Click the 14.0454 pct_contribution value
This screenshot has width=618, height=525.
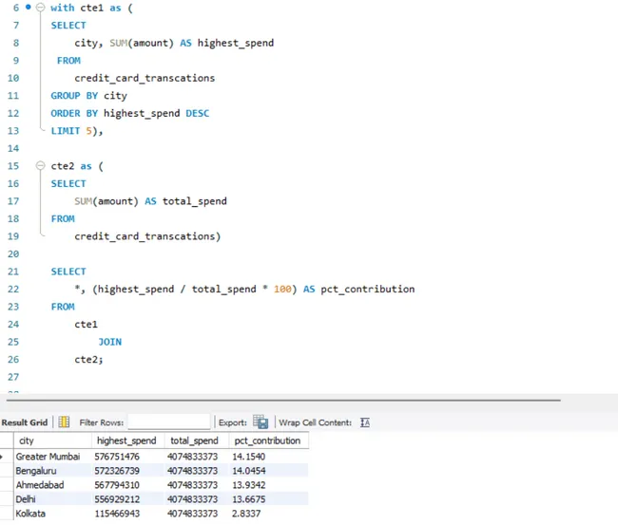(249, 471)
